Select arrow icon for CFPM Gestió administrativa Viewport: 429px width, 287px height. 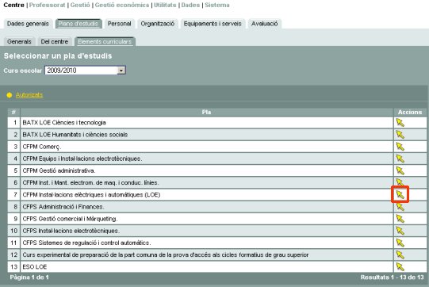pos(400,170)
